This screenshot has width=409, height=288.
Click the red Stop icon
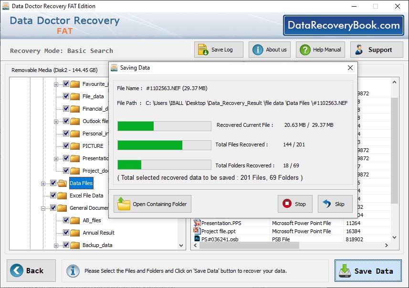[287, 204]
